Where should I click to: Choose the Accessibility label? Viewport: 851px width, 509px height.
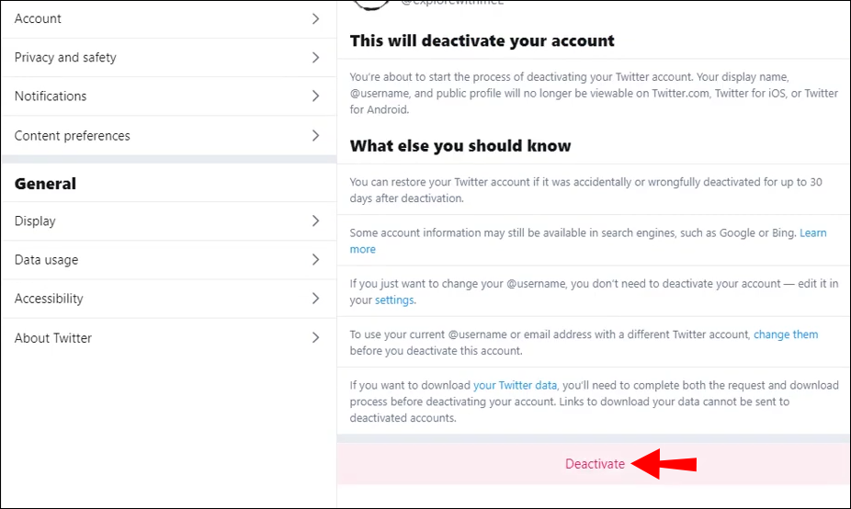[x=49, y=299]
